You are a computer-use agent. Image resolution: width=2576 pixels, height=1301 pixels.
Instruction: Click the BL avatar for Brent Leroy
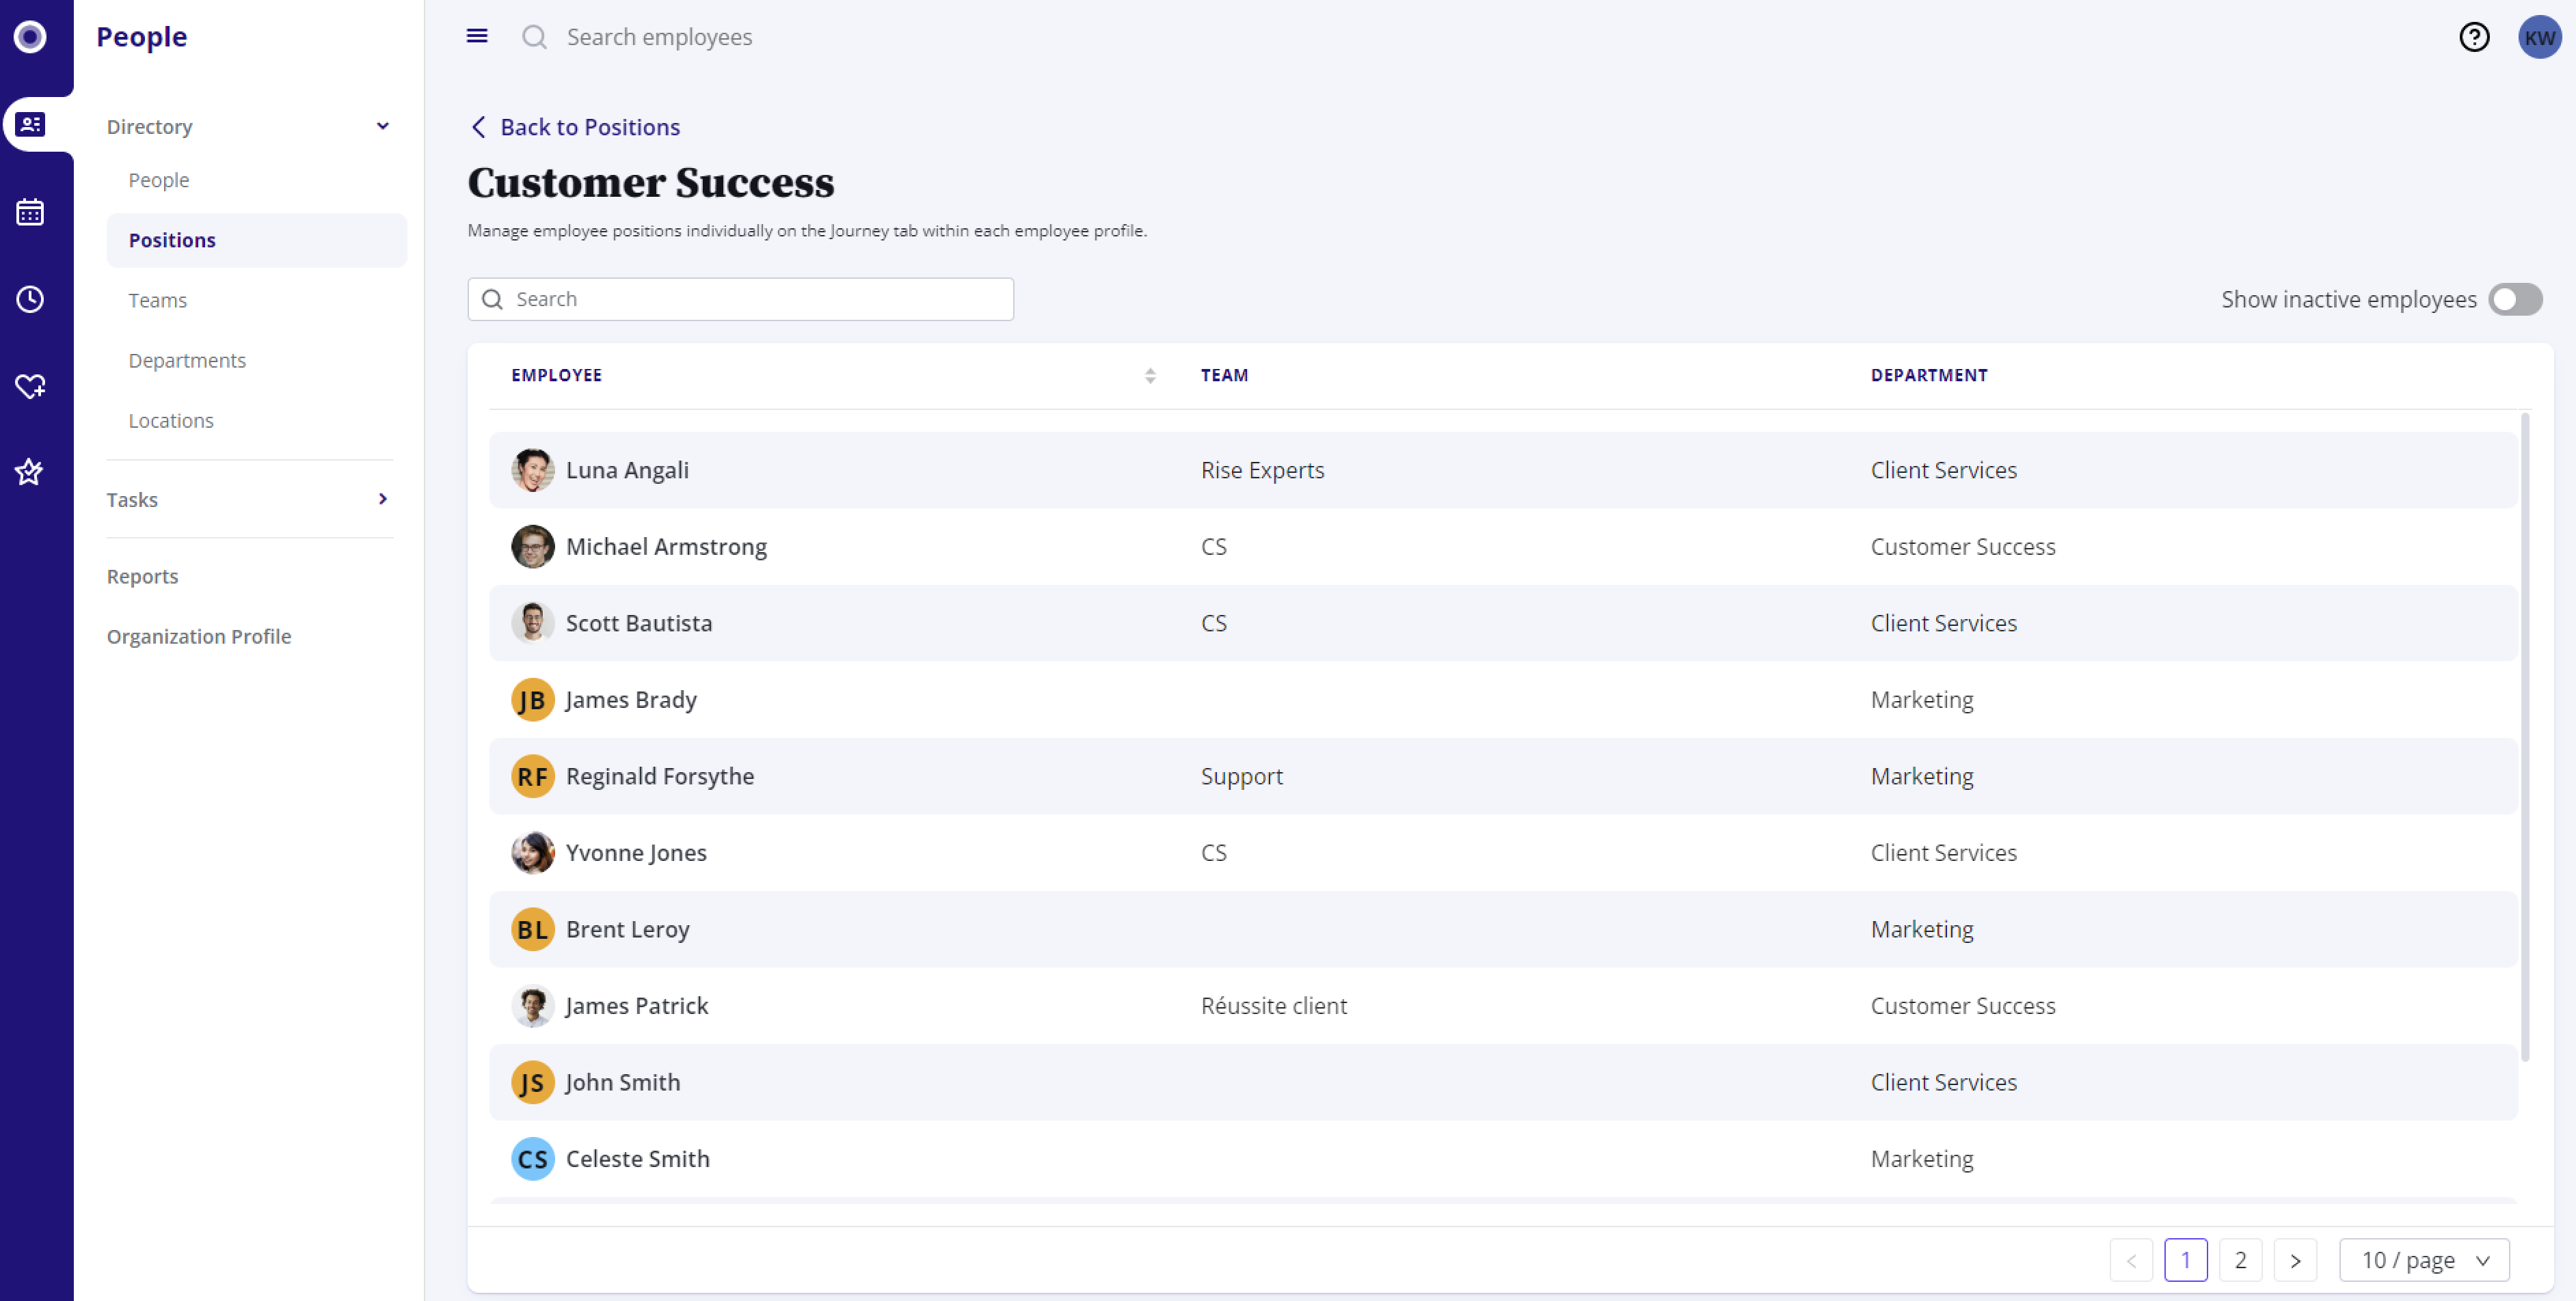pyautogui.click(x=532, y=929)
